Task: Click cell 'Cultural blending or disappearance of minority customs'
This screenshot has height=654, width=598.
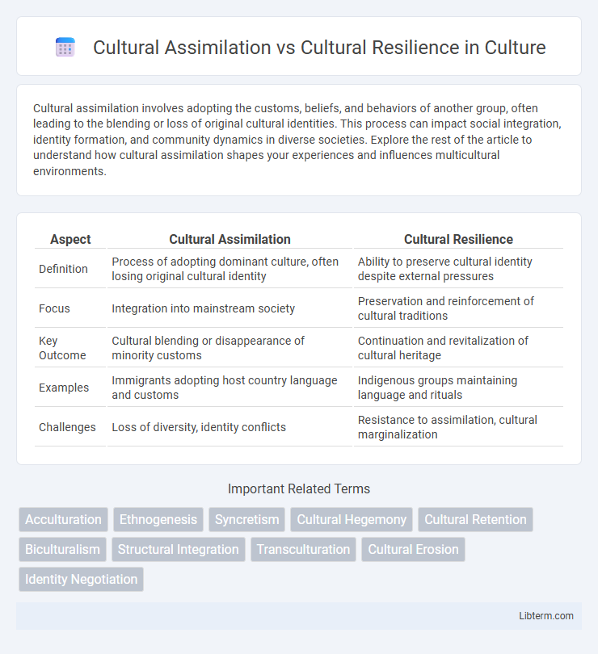Action: pos(230,348)
